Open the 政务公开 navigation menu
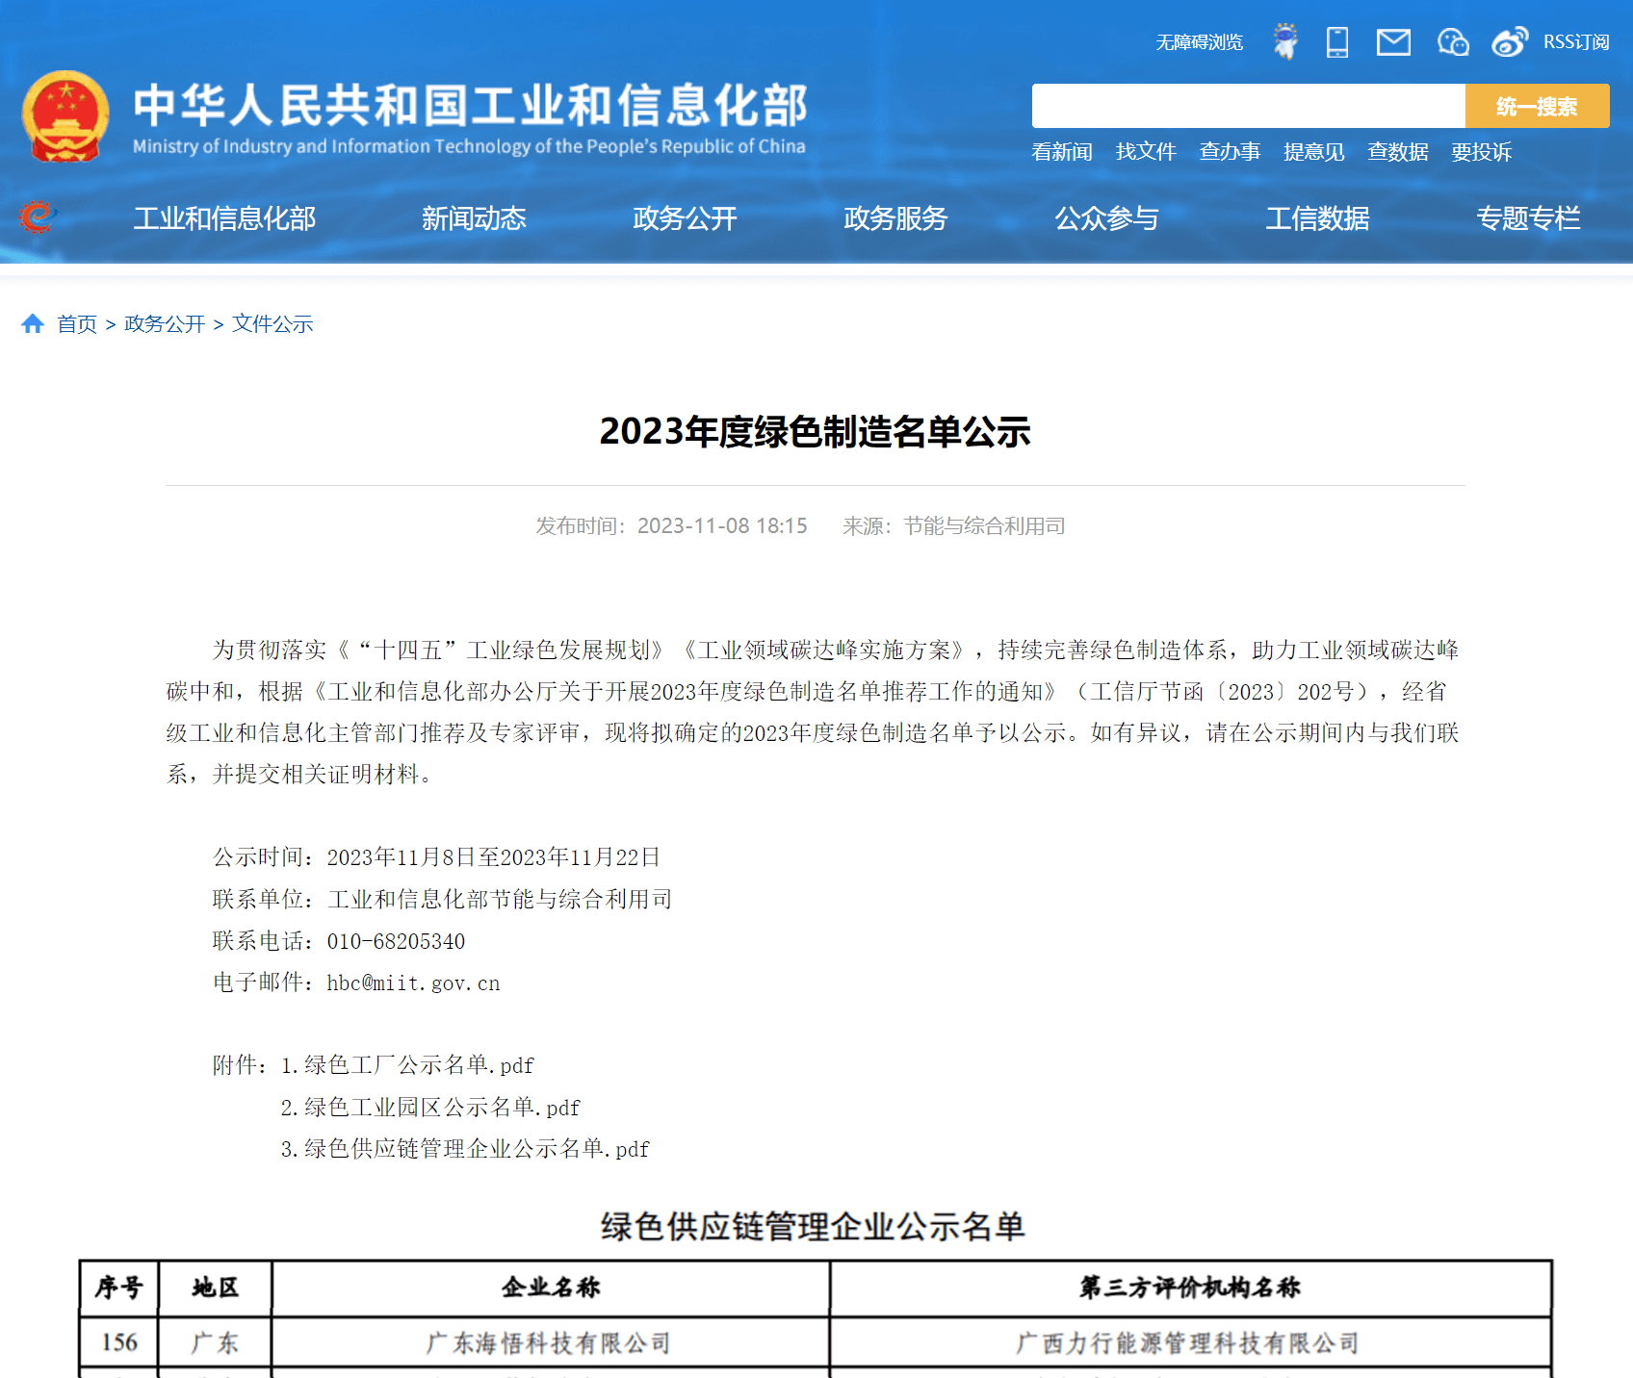 click(685, 218)
